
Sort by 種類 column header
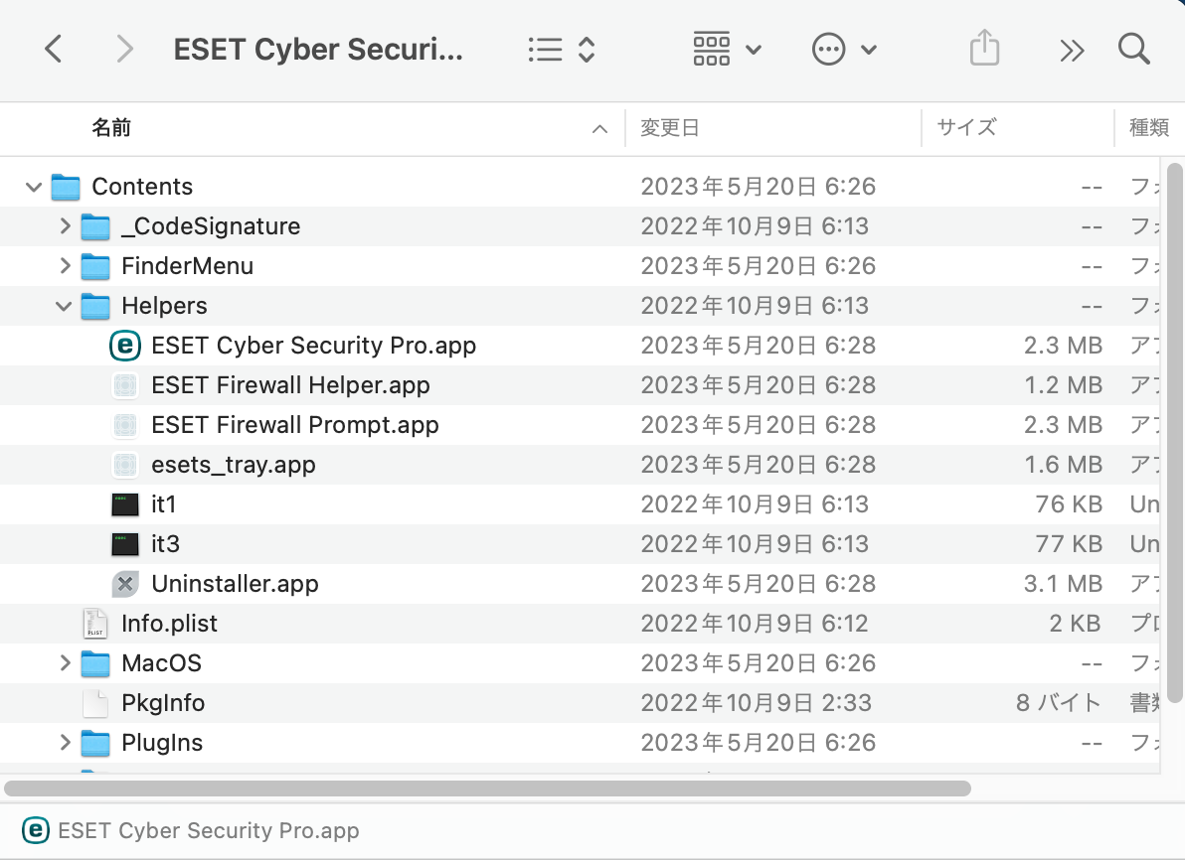coord(1149,128)
